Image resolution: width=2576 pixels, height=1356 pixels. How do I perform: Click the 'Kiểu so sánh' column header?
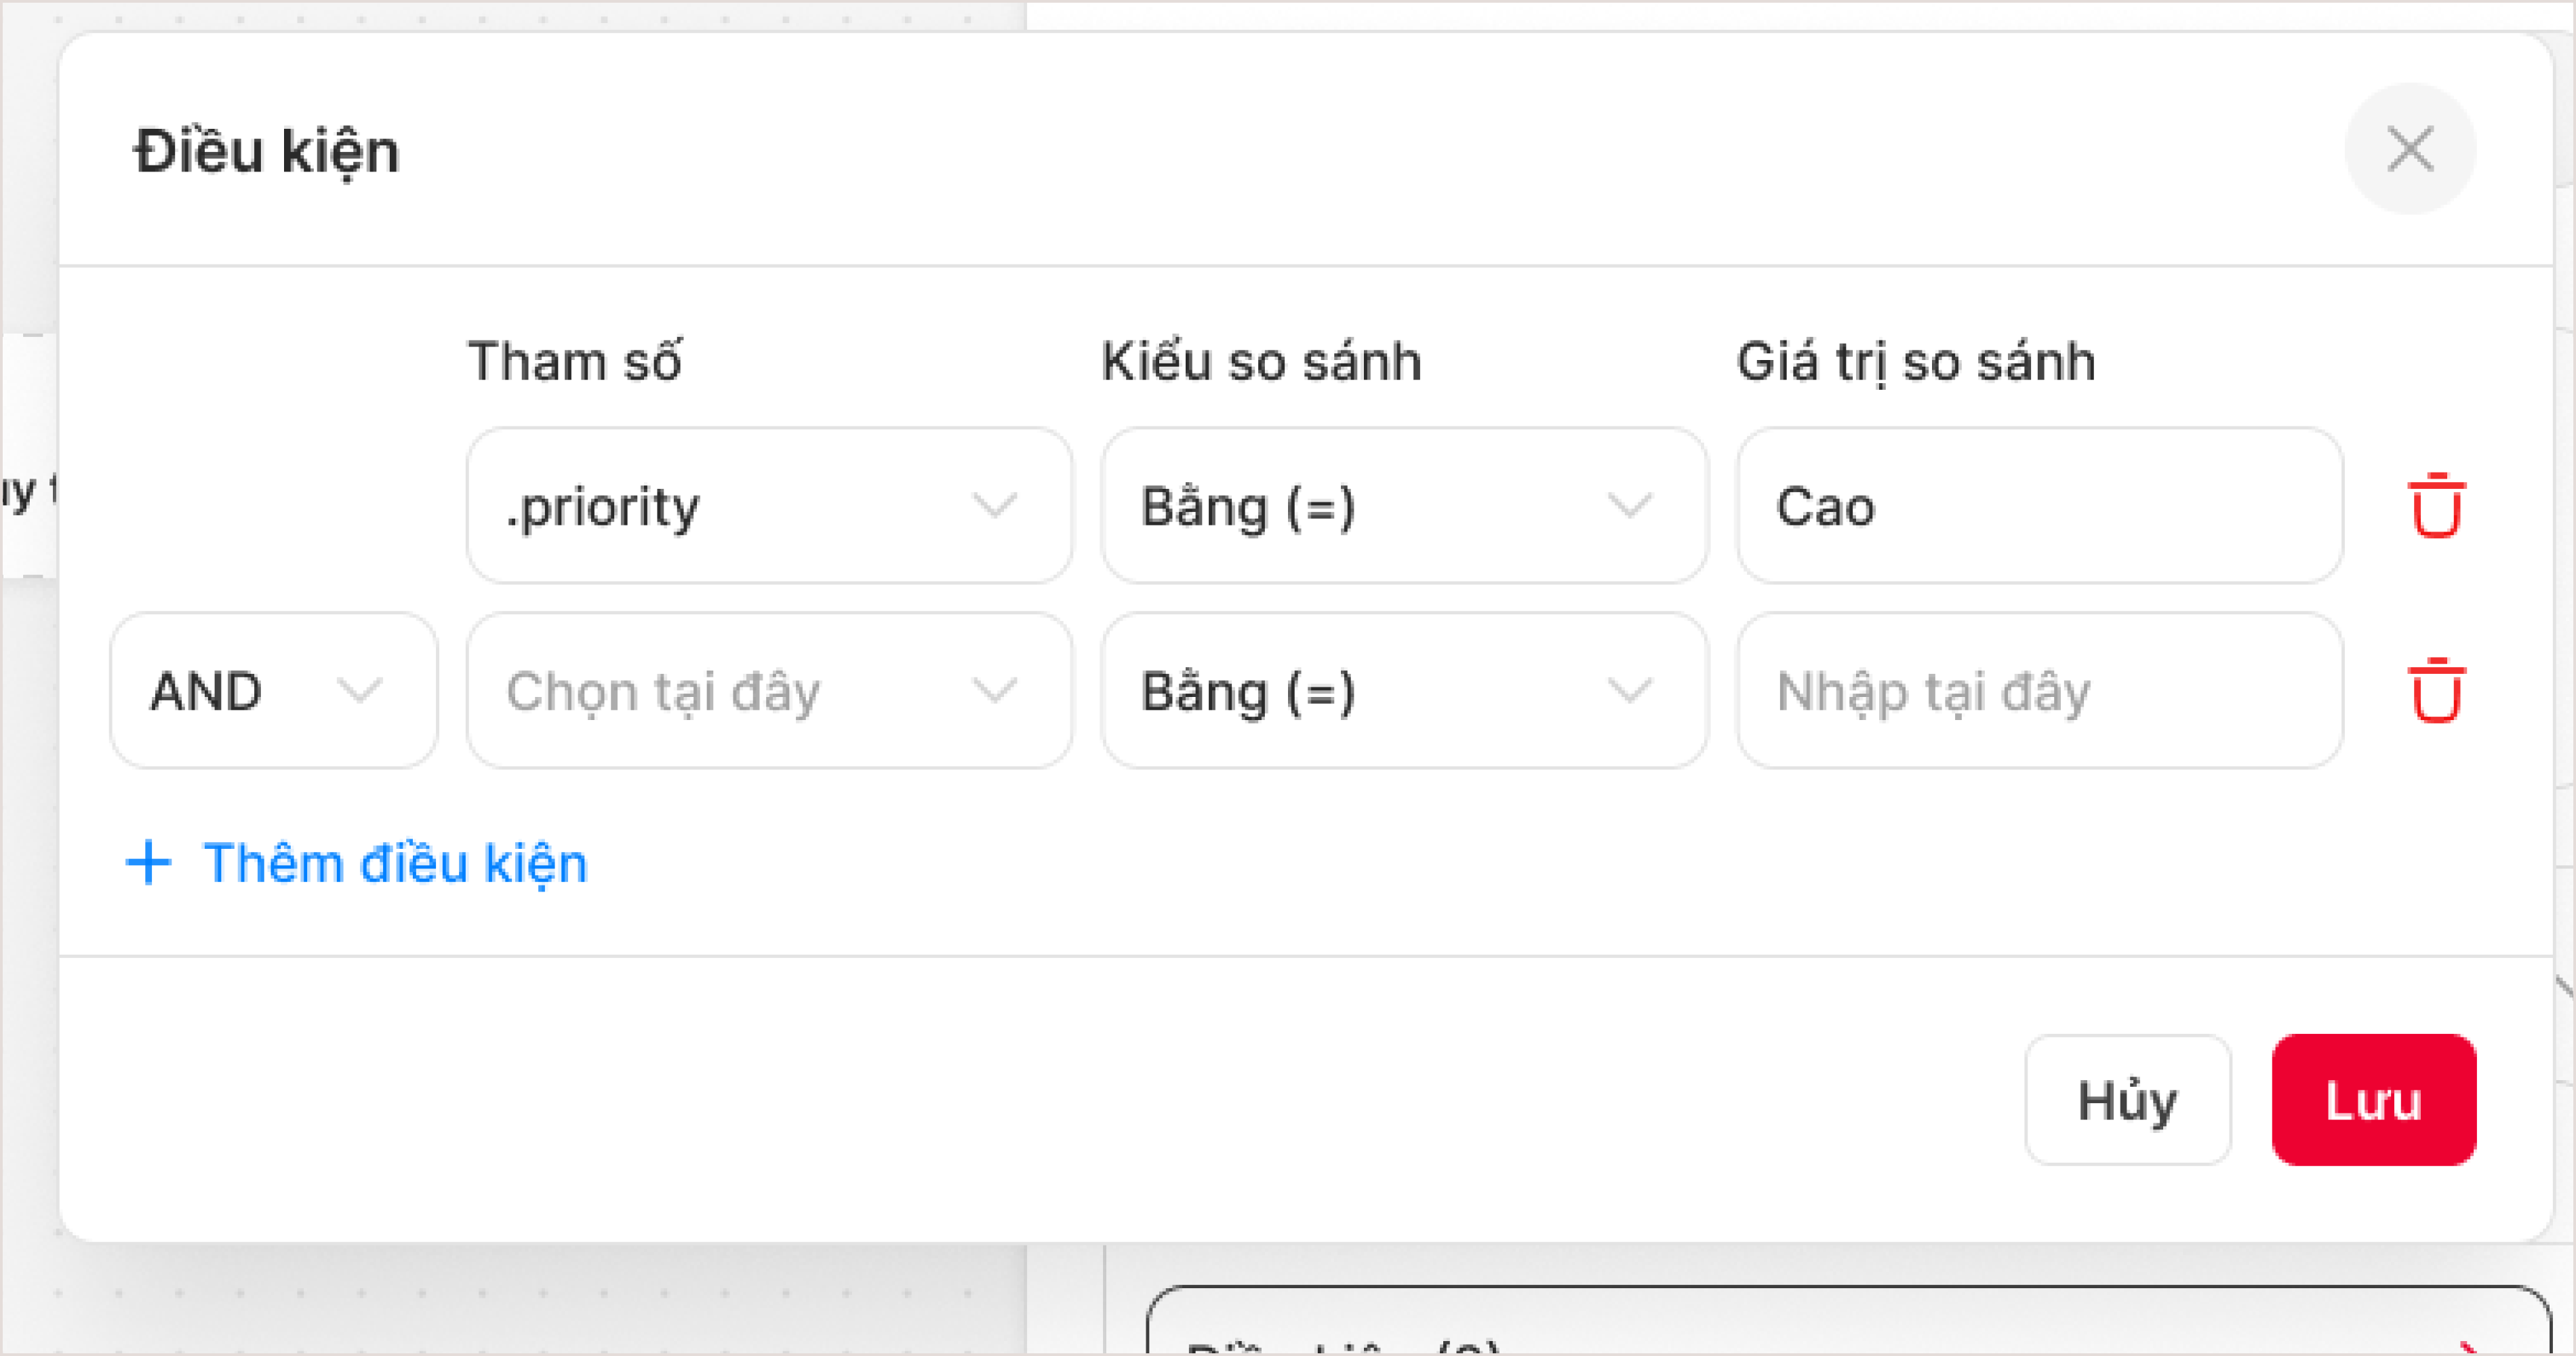[1261, 361]
